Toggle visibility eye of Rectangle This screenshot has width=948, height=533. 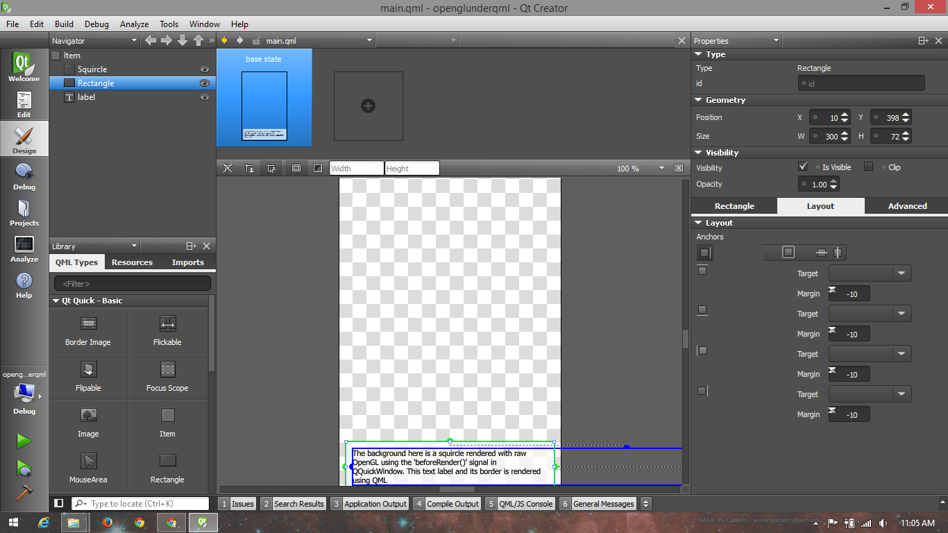click(205, 83)
